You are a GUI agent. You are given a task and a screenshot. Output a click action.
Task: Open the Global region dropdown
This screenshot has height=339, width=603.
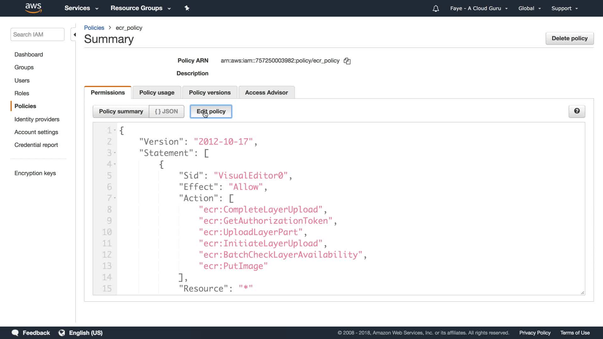coord(530,8)
